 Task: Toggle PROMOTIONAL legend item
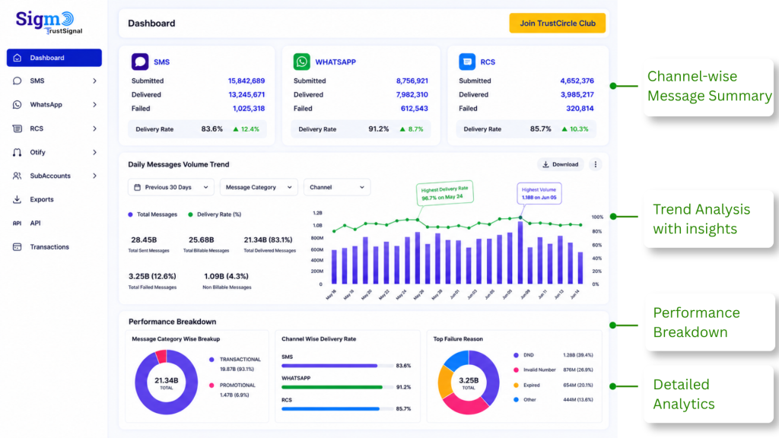click(233, 390)
